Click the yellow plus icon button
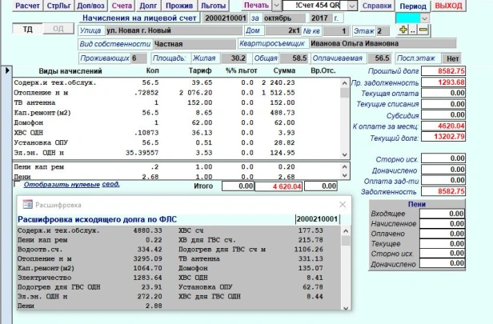Image resolution: width=493 pixels, height=324 pixels. 403,29
